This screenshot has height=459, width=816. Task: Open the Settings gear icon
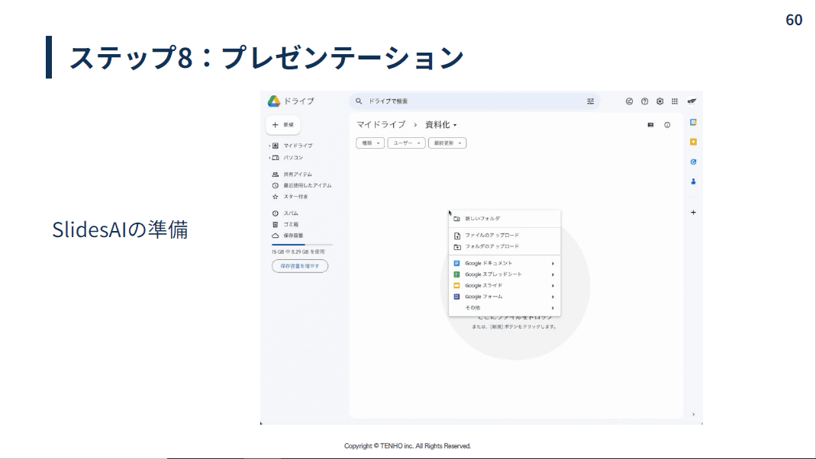point(660,101)
